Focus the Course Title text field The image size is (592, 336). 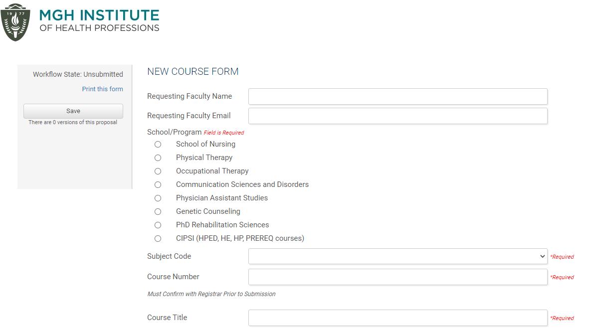(x=397, y=318)
